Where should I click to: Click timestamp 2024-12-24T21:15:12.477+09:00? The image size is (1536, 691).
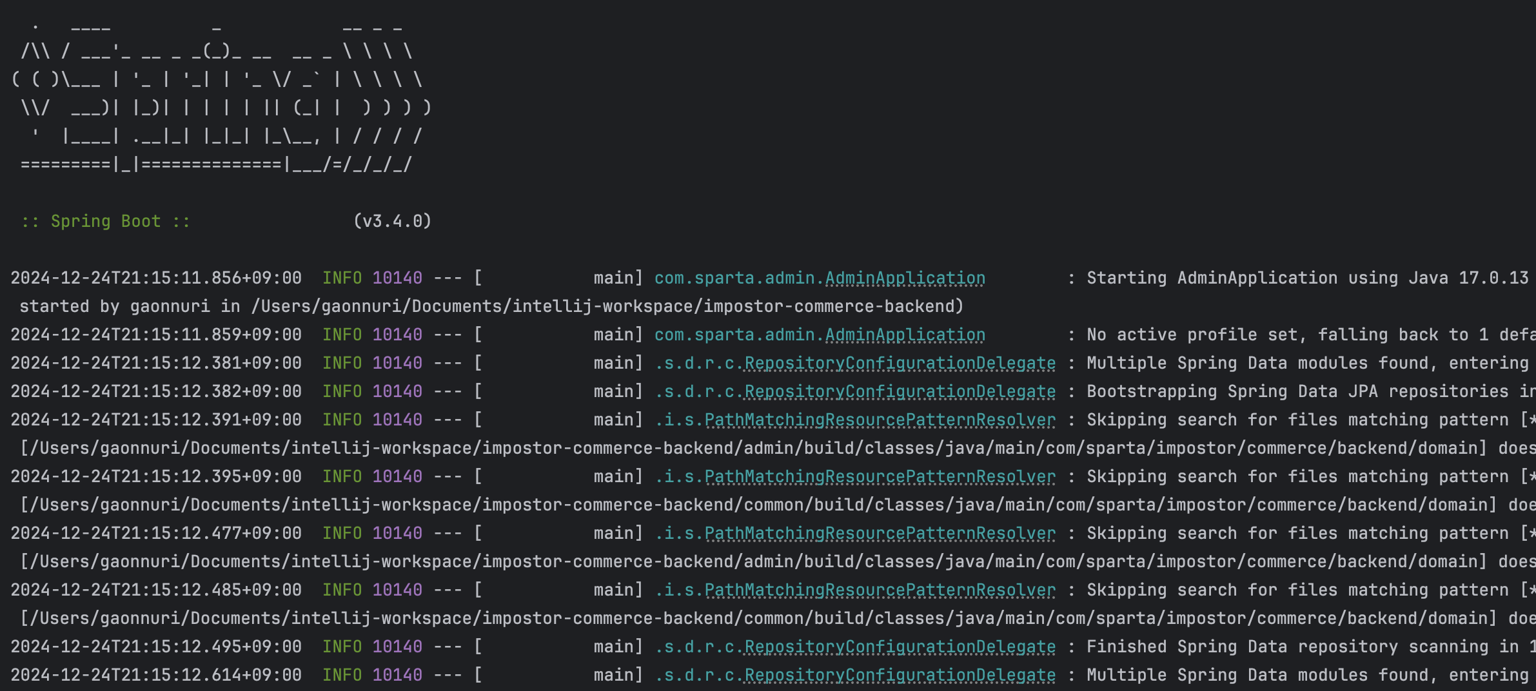pos(156,533)
